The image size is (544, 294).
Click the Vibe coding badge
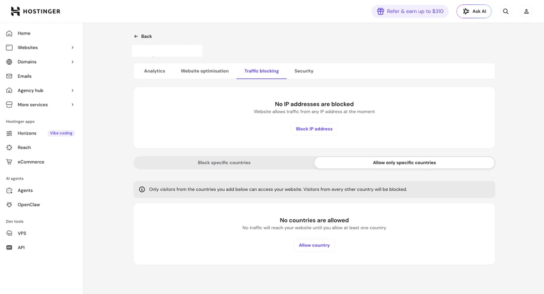(x=61, y=133)
